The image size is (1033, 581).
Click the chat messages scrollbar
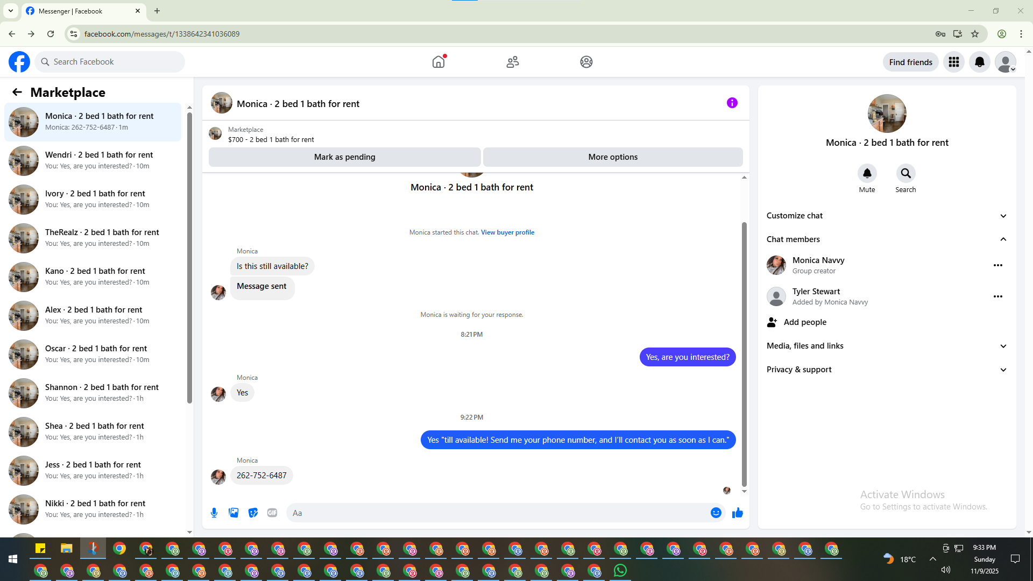click(744, 354)
